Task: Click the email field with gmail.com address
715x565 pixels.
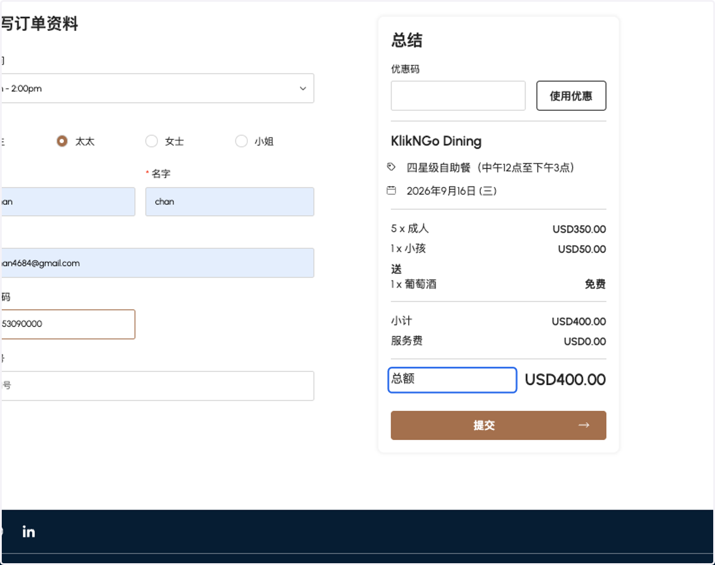Action: 157,263
